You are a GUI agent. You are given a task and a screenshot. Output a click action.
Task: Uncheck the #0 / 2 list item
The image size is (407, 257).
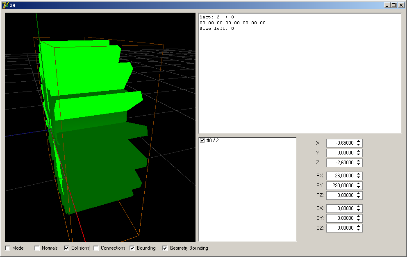(202, 141)
